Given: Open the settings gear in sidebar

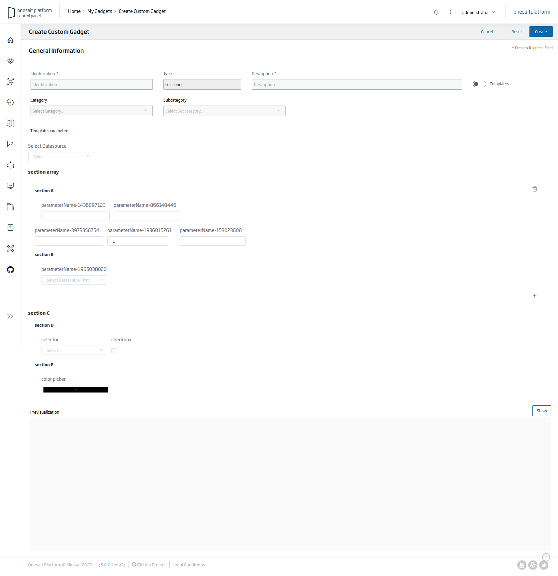Looking at the screenshot, I should (x=10, y=60).
